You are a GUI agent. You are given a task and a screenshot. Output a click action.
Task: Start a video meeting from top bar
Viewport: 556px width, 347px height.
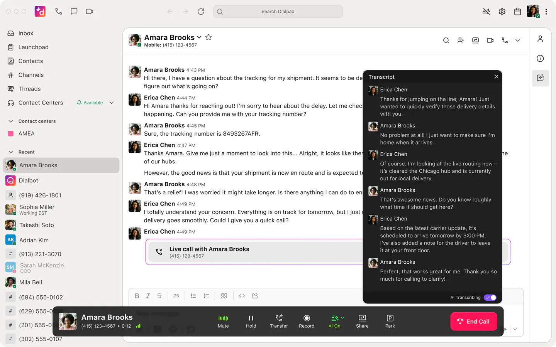pos(90,12)
